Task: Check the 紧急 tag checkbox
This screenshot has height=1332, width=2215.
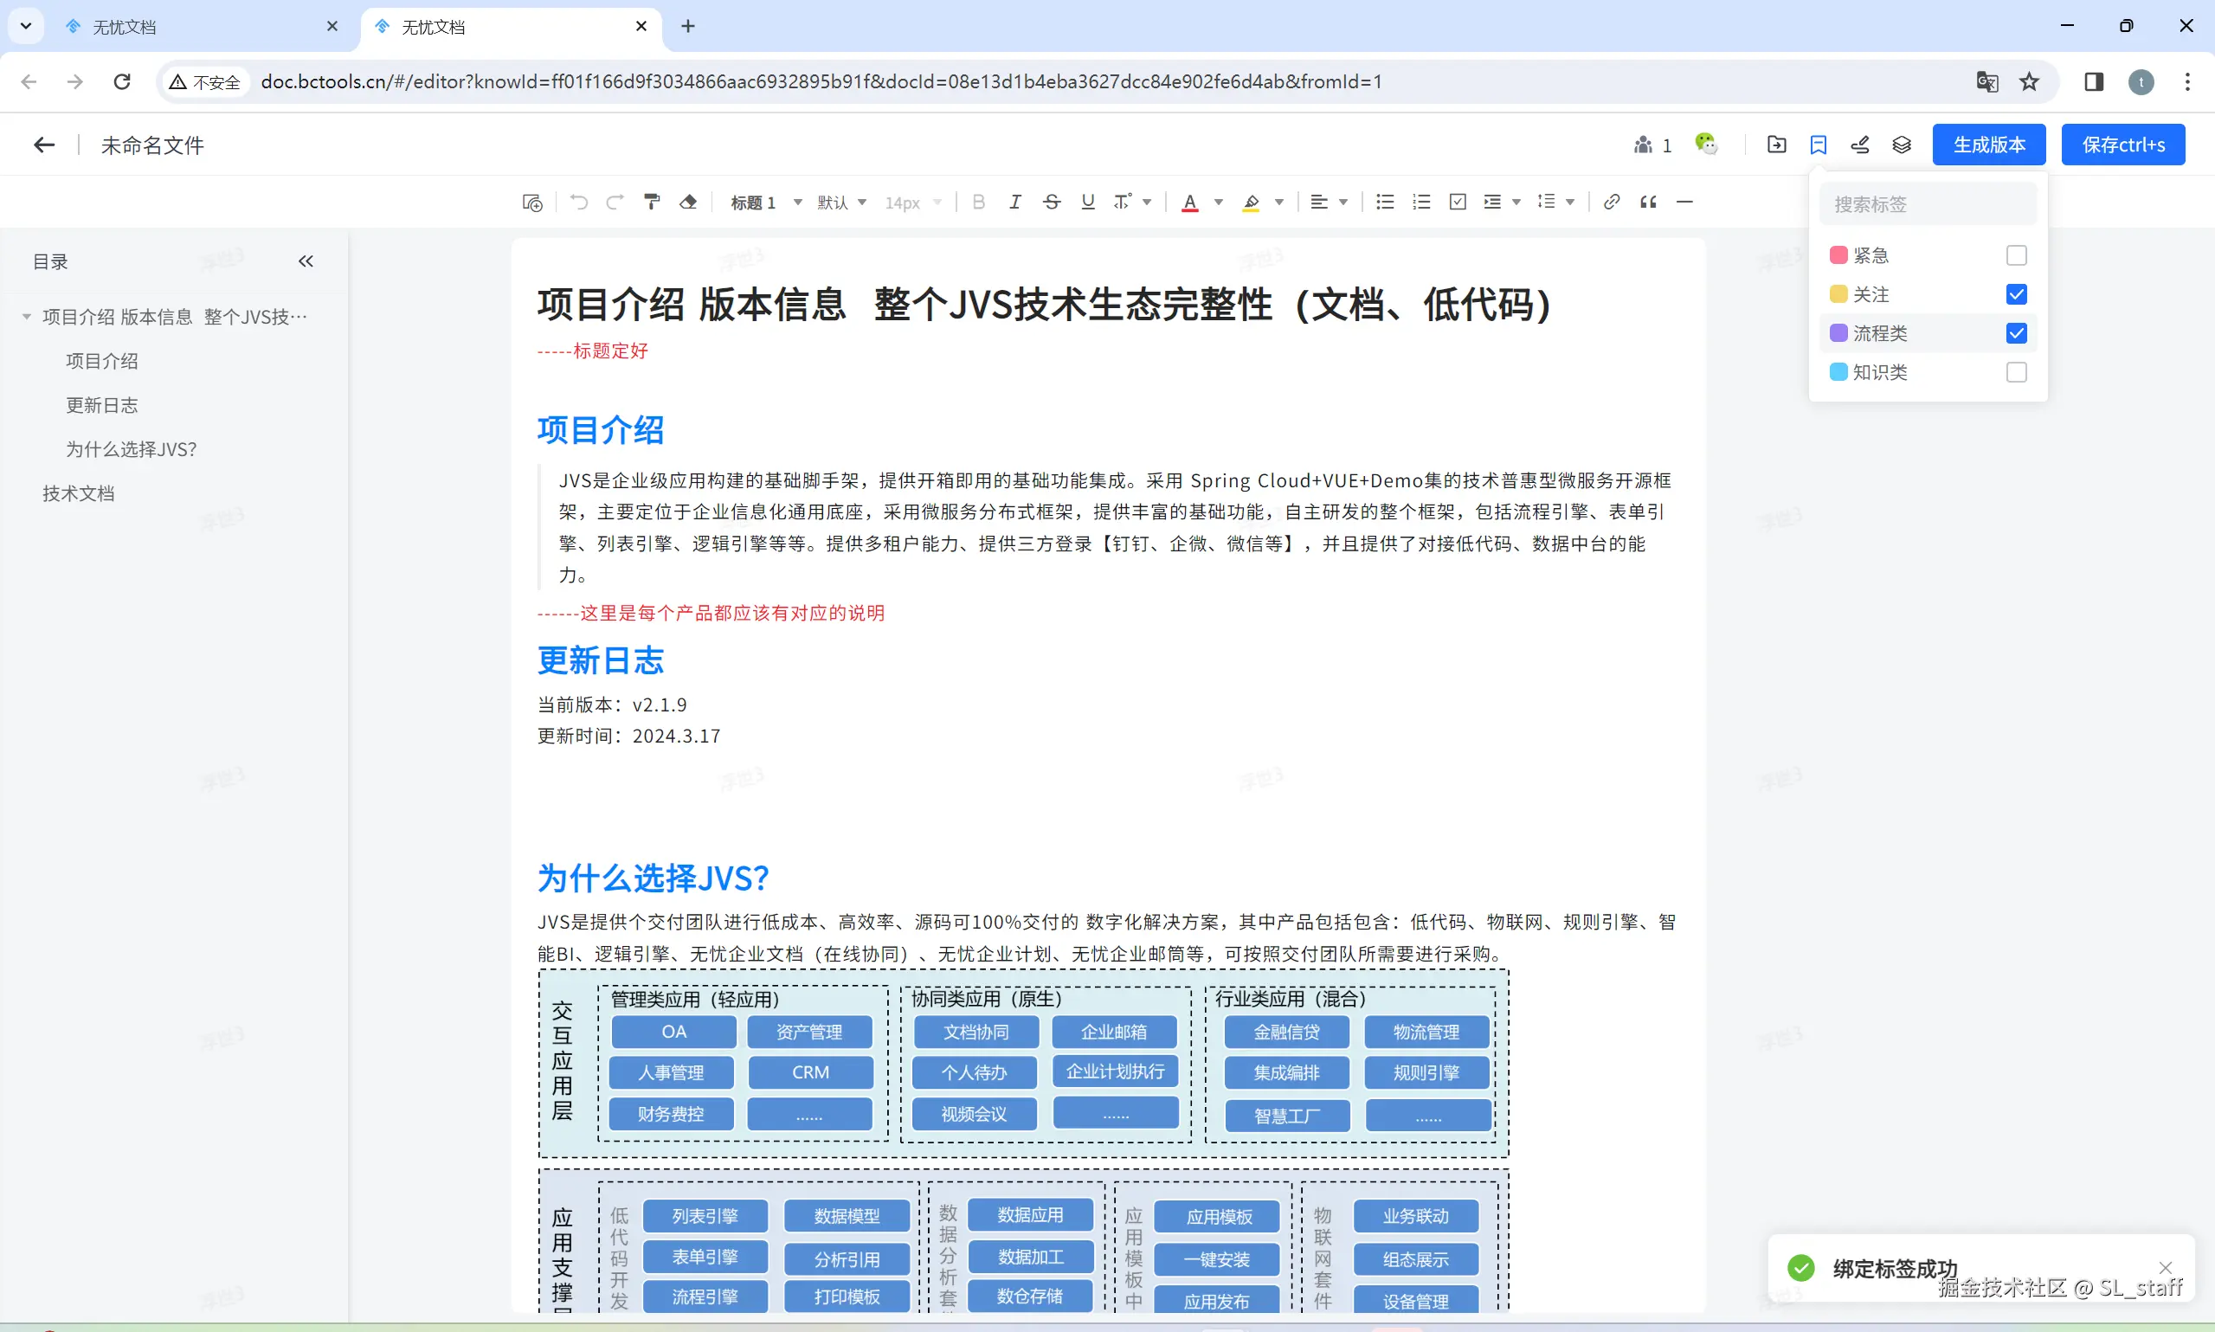Action: point(2017,256)
